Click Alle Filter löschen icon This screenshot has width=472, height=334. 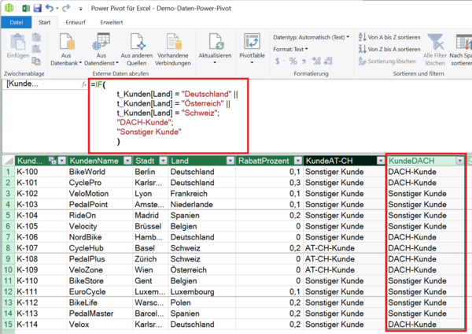[434, 42]
